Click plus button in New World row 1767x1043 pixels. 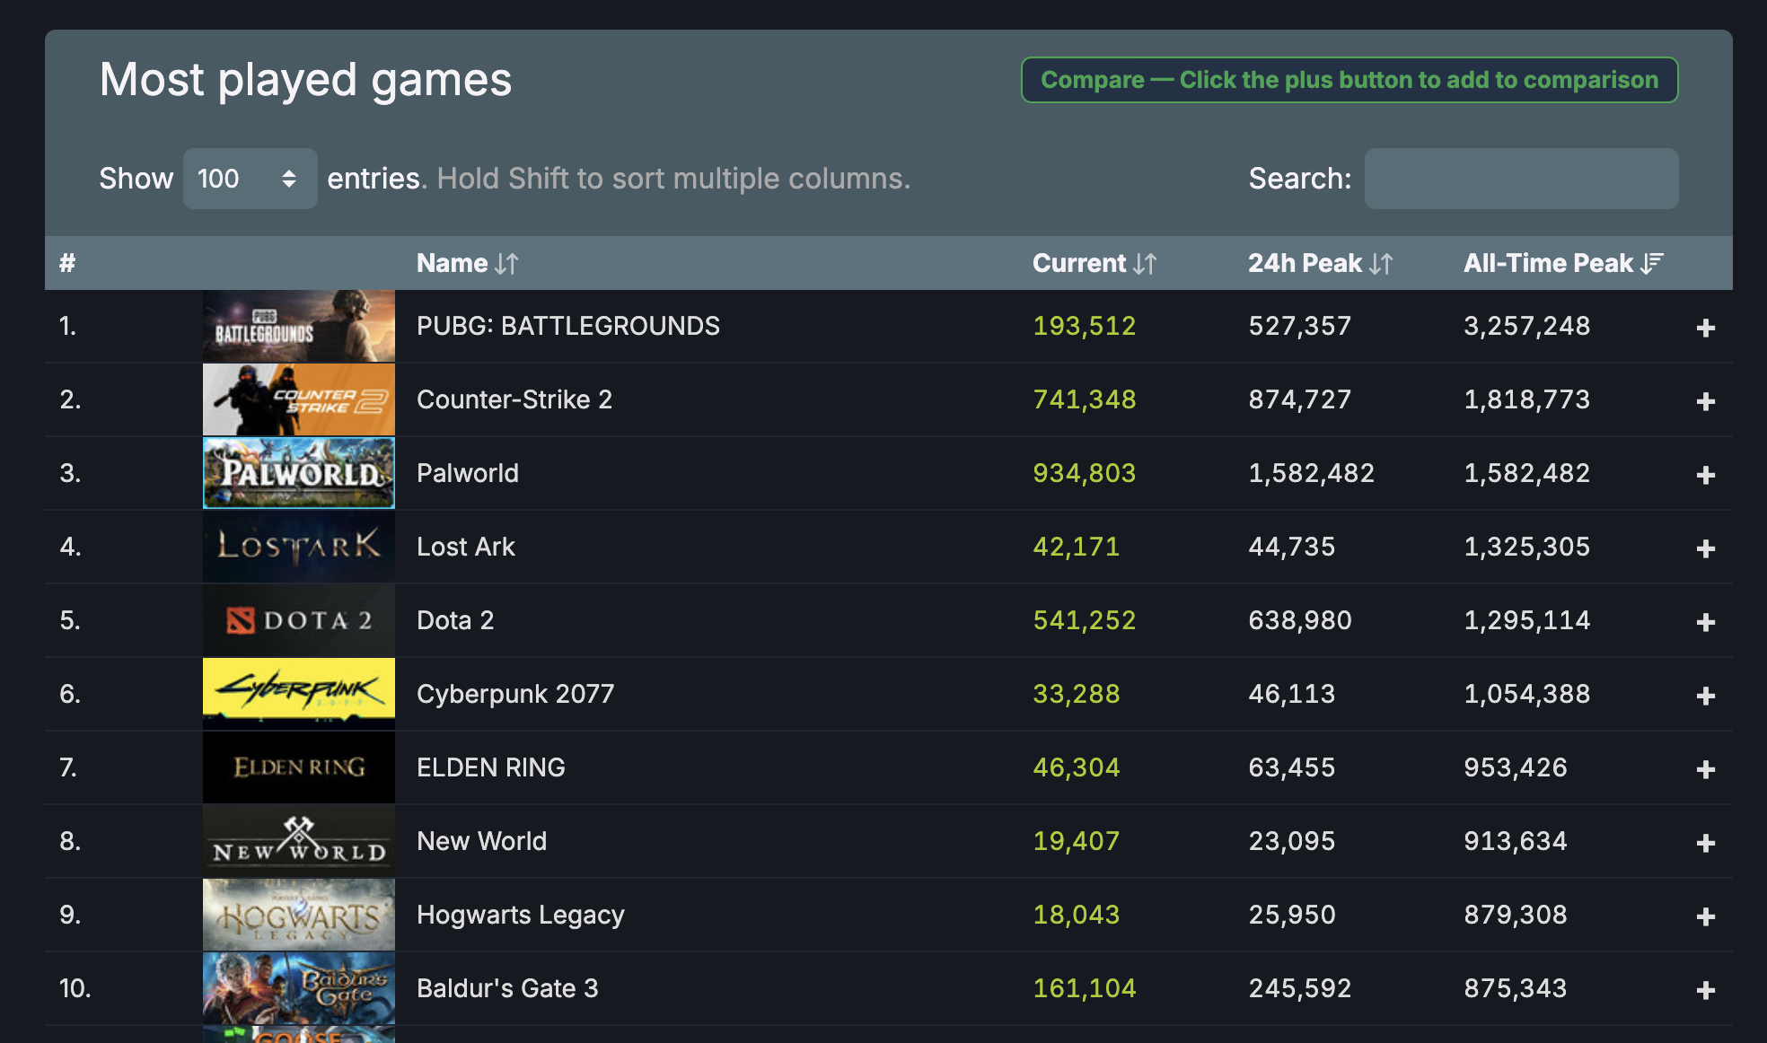point(1706,843)
